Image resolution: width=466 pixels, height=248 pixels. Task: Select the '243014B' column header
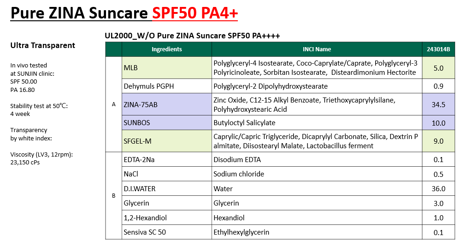pyautogui.click(x=438, y=49)
